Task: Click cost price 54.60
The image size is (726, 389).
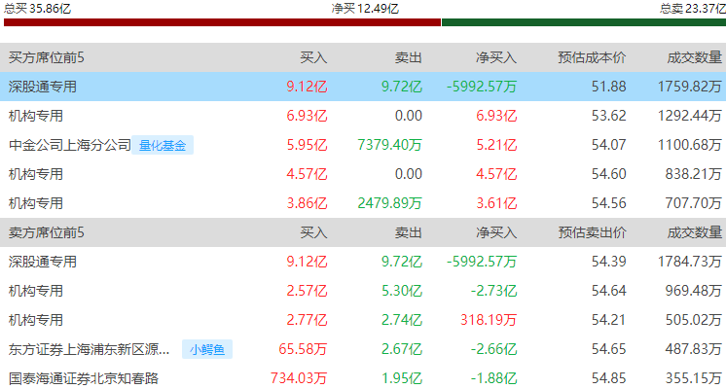Action: click(x=609, y=174)
